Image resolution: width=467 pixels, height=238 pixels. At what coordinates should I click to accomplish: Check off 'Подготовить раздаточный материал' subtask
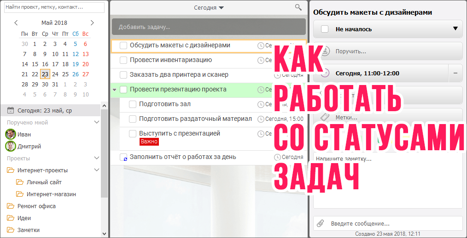133,119
